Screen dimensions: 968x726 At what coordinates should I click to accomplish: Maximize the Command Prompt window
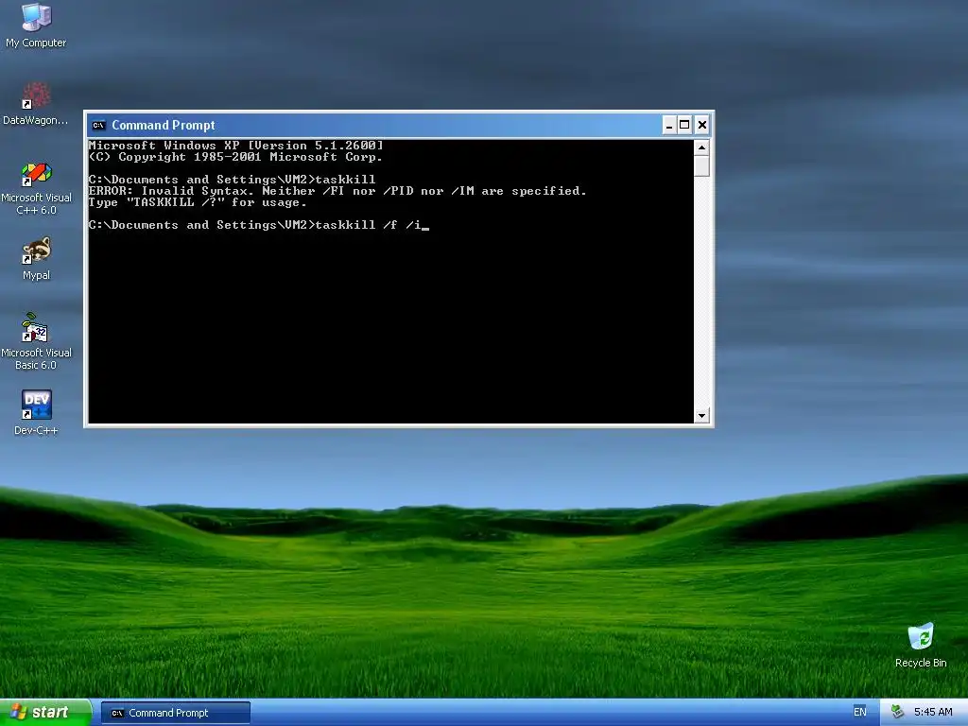[x=684, y=126]
